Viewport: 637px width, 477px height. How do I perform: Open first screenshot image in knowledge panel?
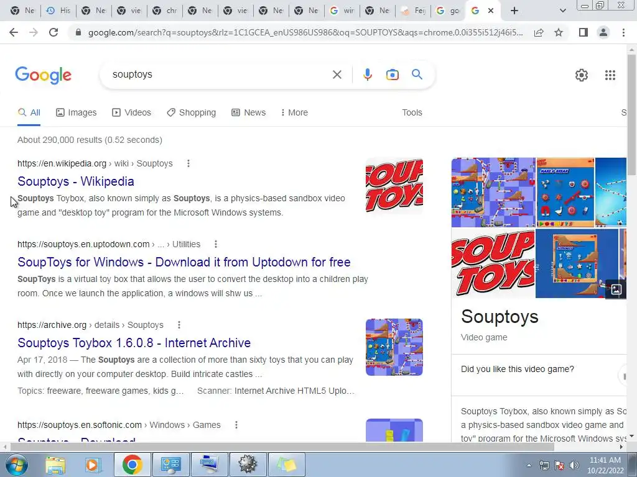click(493, 193)
